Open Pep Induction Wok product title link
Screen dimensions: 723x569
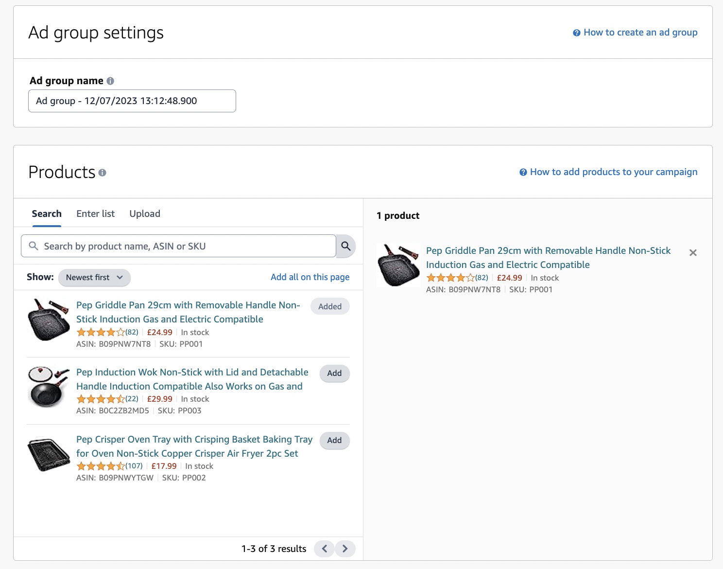pos(192,379)
